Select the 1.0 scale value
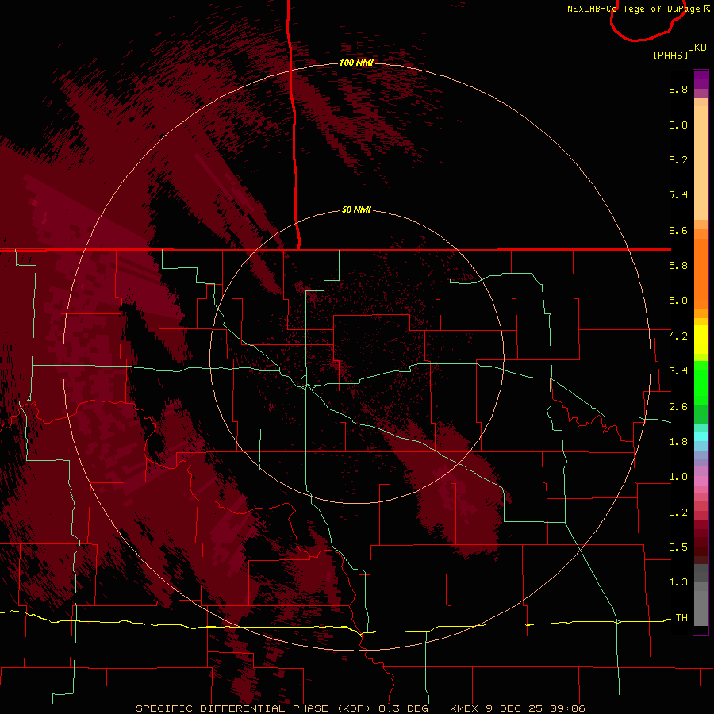The image size is (714, 714). 678,477
